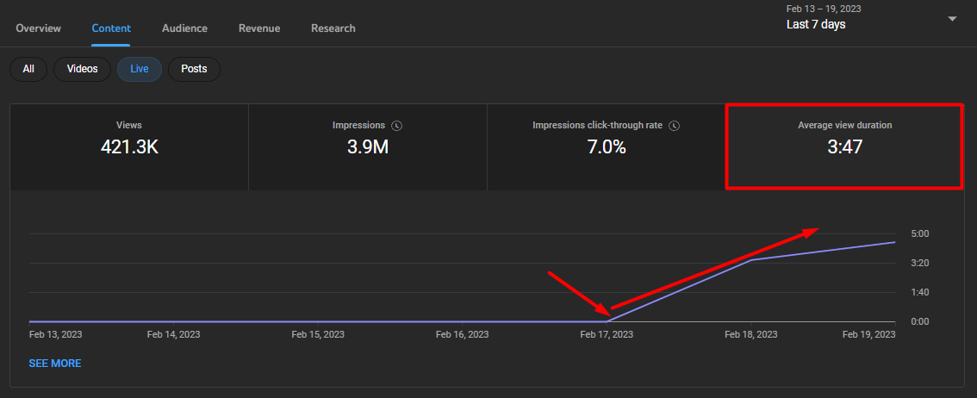Image resolution: width=977 pixels, height=398 pixels.
Task: Select the Impressions metric card
Action: coord(368,147)
